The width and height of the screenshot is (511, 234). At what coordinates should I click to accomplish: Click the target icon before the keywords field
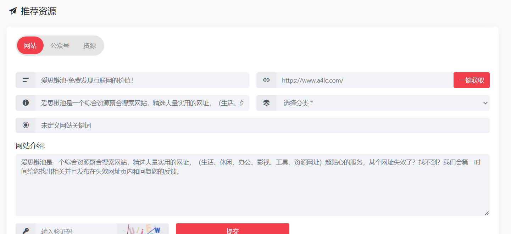click(x=25, y=125)
